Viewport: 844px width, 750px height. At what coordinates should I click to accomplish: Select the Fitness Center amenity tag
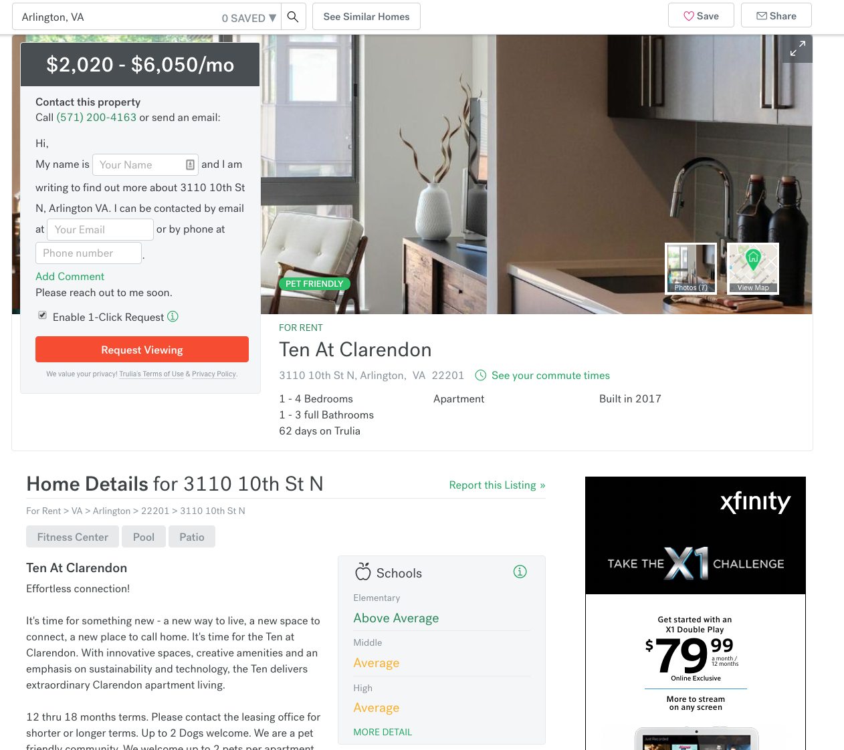coord(72,537)
